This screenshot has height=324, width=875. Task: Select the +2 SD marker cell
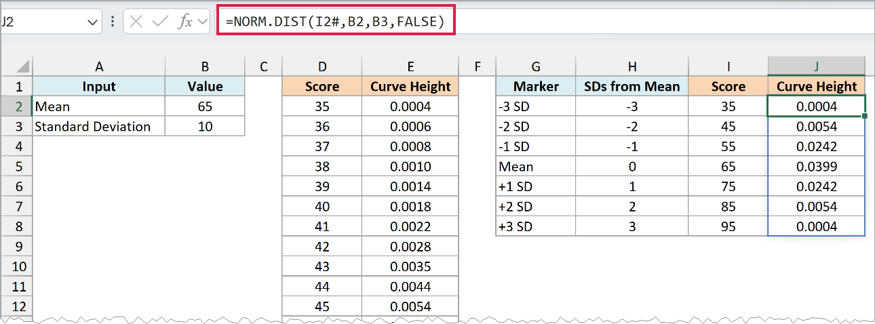[536, 206]
